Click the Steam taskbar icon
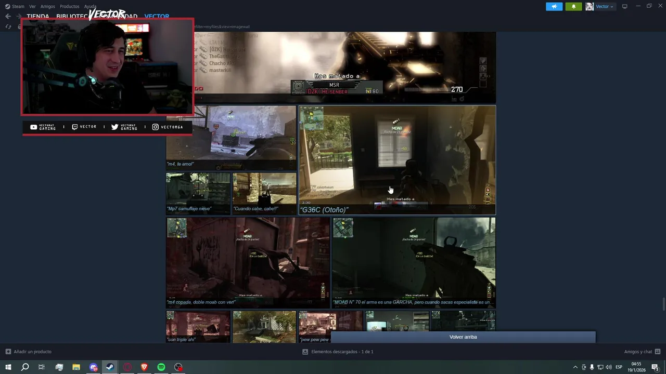666x374 pixels. 110,367
